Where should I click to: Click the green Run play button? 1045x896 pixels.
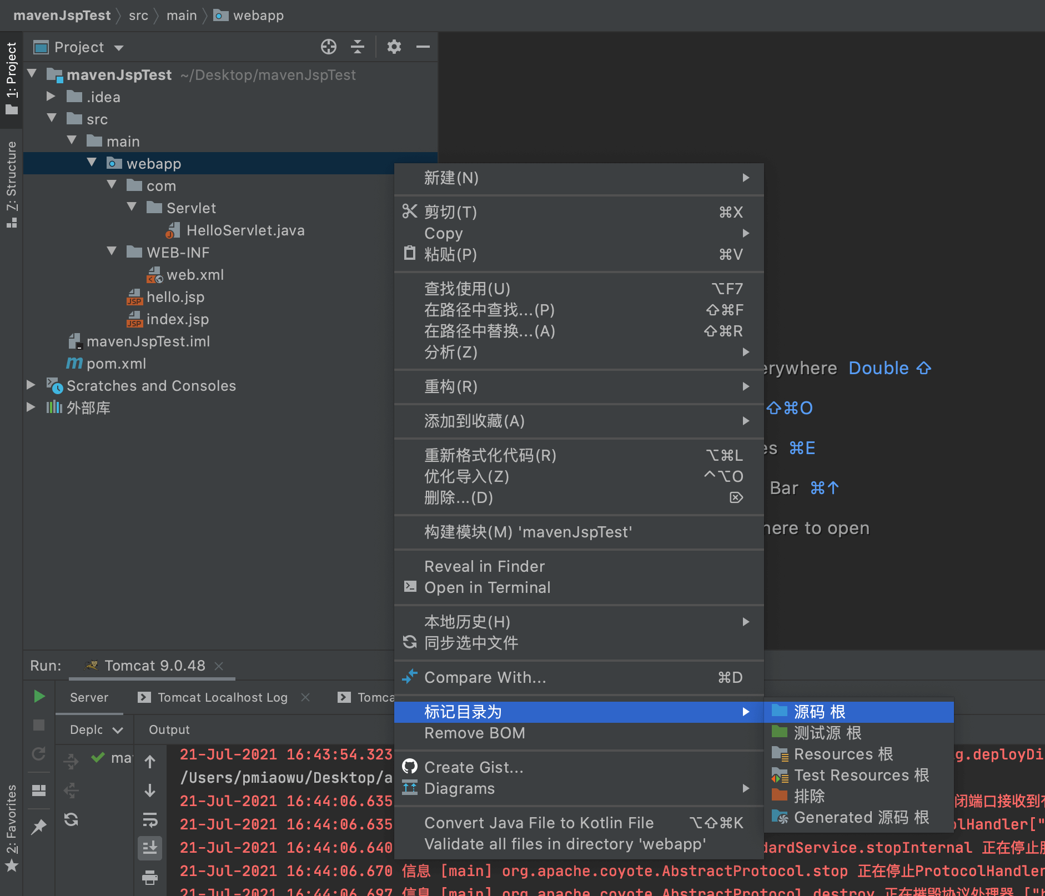(39, 696)
